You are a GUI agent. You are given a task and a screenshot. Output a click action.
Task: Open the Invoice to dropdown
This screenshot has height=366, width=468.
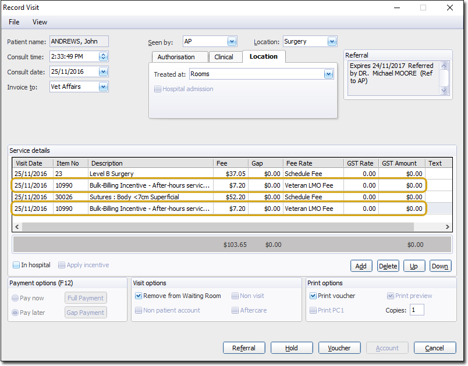point(103,87)
